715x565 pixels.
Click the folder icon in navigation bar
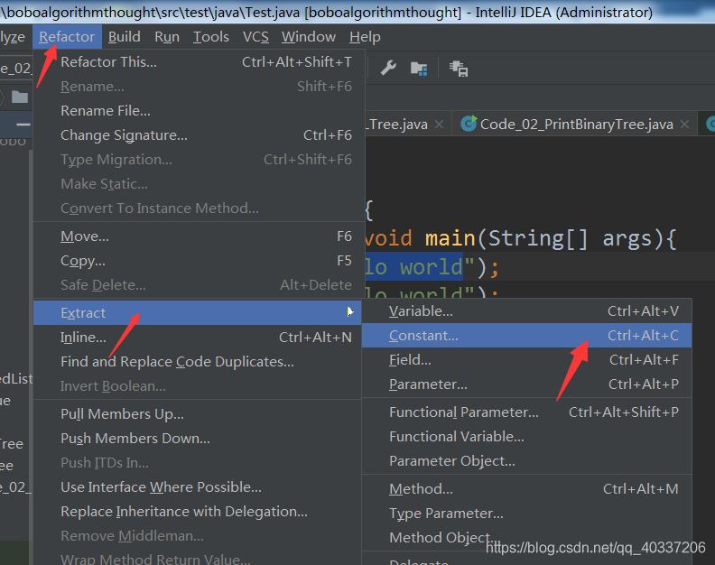pos(20,97)
